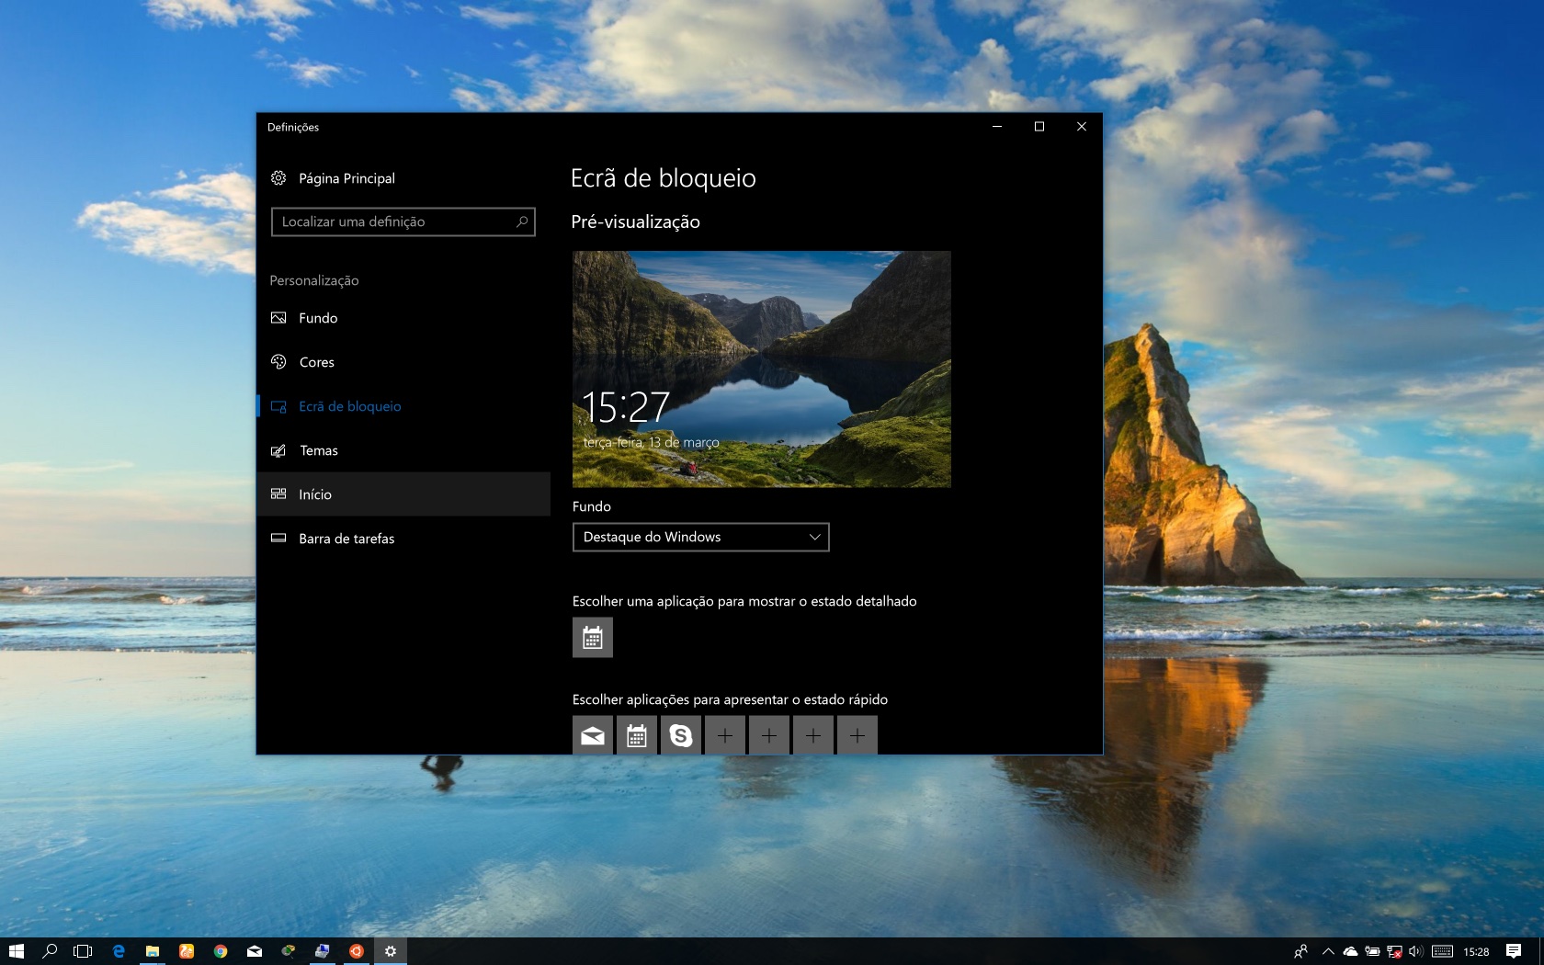Go to Página Principal settings home
The height and width of the screenshot is (965, 1544).
[346, 178]
